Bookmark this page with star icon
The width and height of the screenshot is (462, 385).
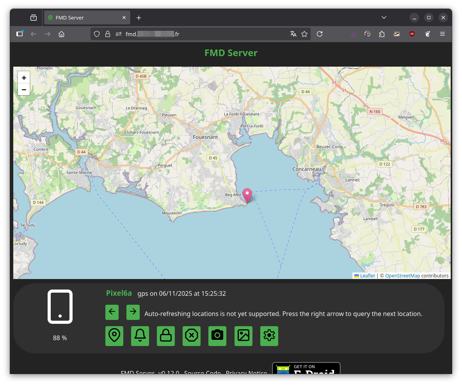point(304,34)
